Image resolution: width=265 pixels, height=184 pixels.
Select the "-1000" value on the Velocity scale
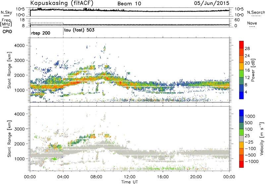(x=252, y=161)
